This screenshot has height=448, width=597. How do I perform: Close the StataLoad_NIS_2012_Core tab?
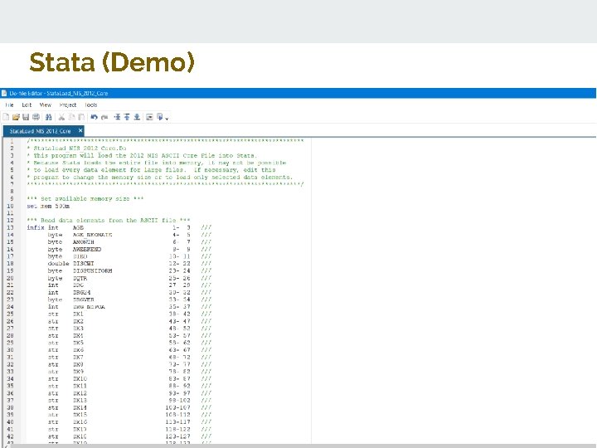pos(80,131)
